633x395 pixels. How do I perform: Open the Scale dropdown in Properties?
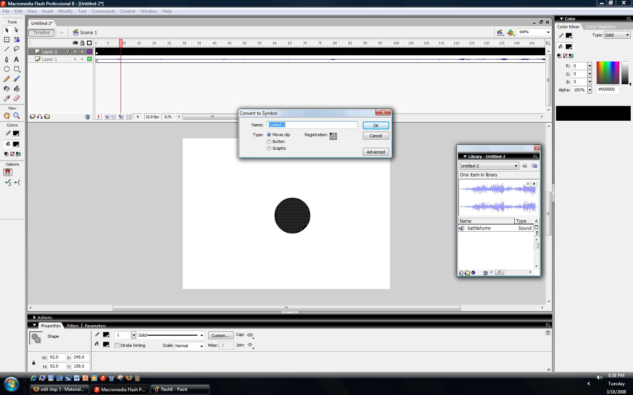pos(201,346)
